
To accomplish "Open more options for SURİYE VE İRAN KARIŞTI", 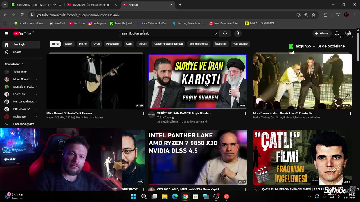I will point(246,114).
